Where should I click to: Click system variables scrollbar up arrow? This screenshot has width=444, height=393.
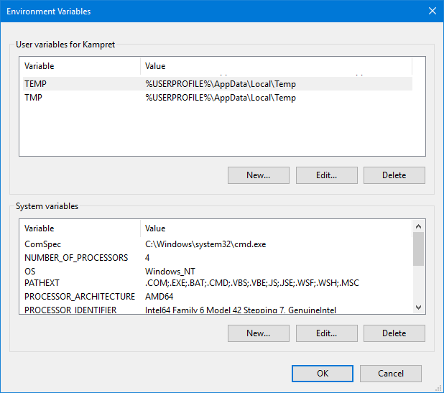pyautogui.click(x=418, y=226)
